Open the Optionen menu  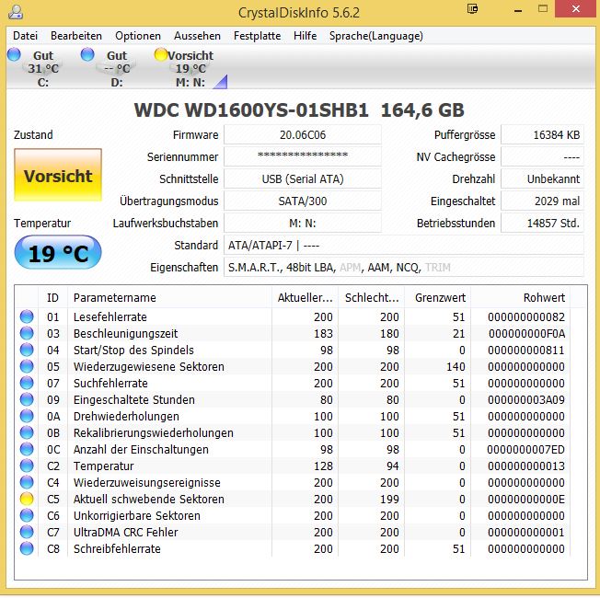click(x=138, y=36)
